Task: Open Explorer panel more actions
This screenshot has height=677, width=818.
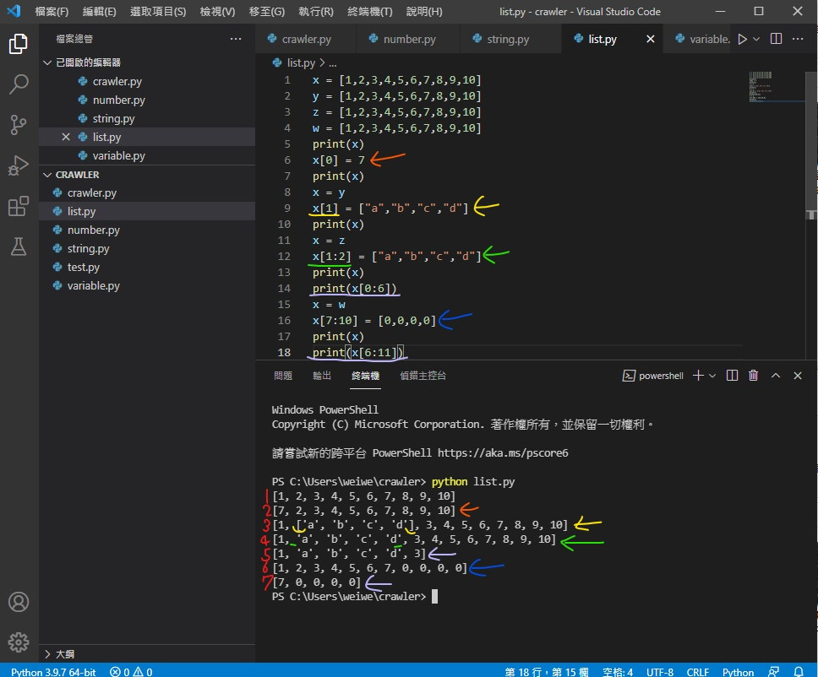Action: (236, 39)
